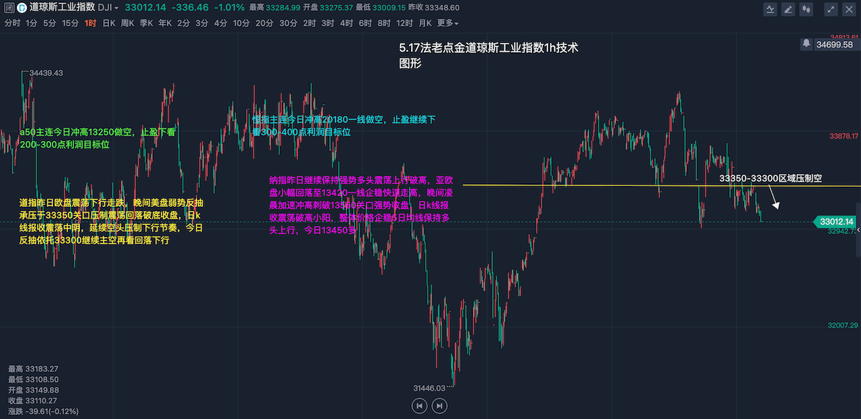Click the 闭 market status icon
861x419 pixels.
(x=7, y=8)
